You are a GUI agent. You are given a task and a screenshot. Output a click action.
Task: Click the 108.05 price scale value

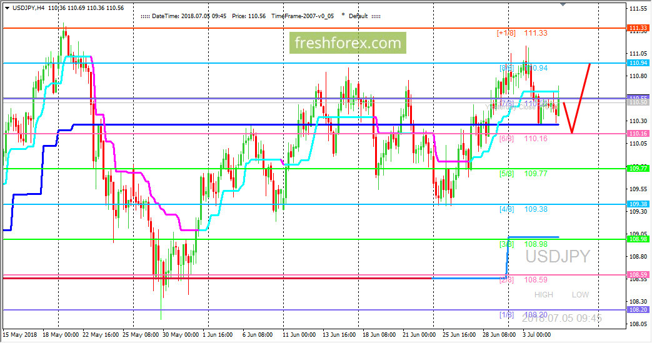pyautogui.click(x=638, y=324)
